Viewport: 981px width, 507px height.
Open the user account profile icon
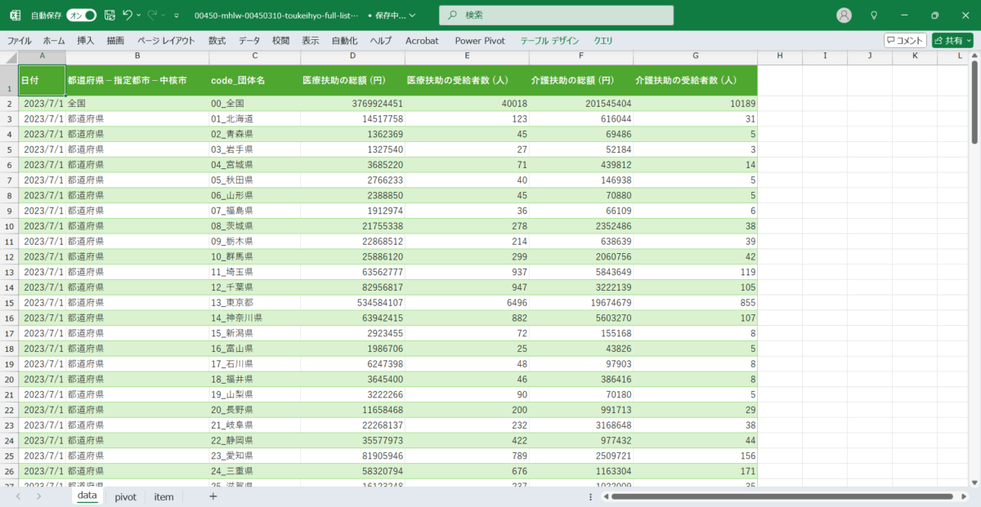pyautogui.click(x=844, y=15)
